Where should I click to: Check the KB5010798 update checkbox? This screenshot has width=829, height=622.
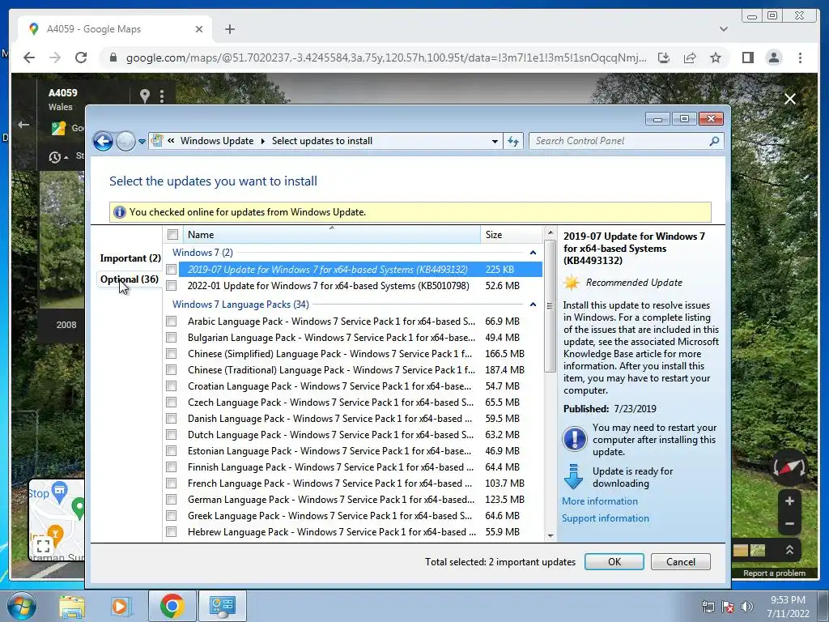tap(172, 286)
